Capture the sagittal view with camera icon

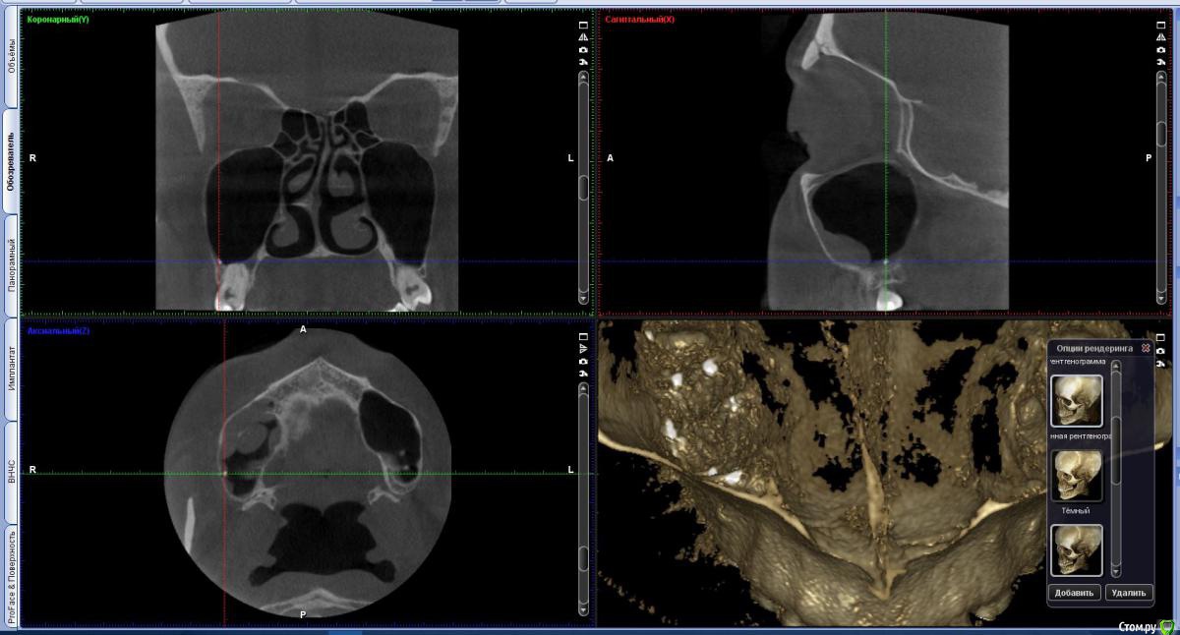pyautogui.click(x=1160, y=49)
